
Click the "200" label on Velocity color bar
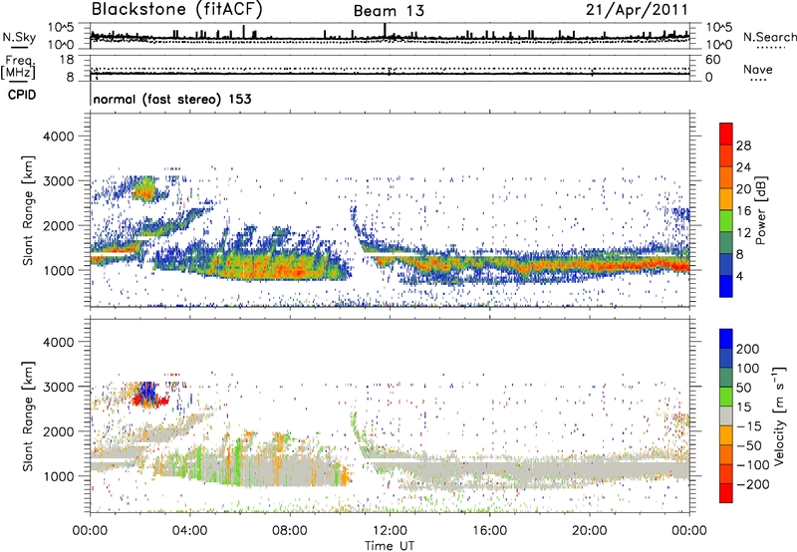pos(748,349)
